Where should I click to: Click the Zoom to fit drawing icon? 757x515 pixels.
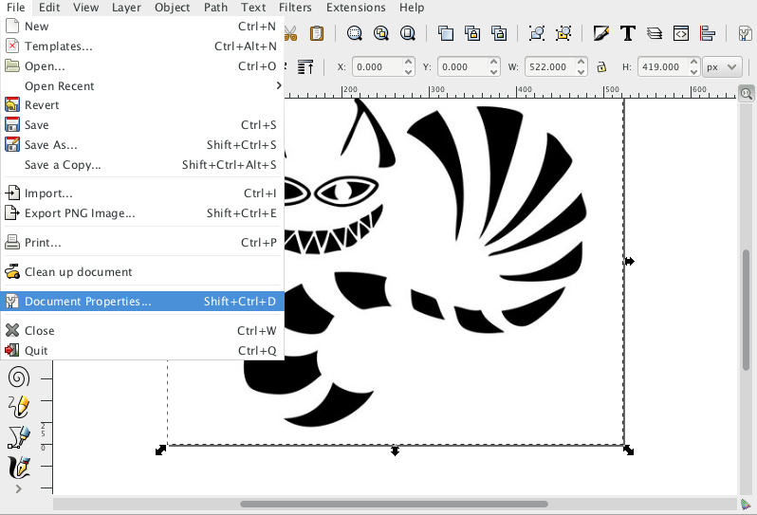click(x=381, y=33)
